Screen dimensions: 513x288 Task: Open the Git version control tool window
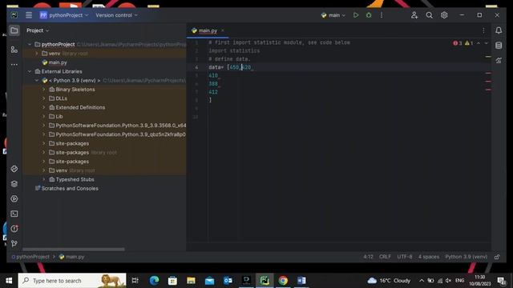tap(14, 243)
